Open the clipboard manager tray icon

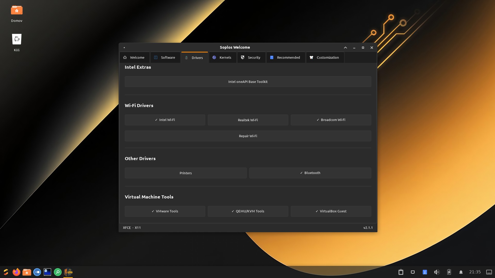[401, 272]
